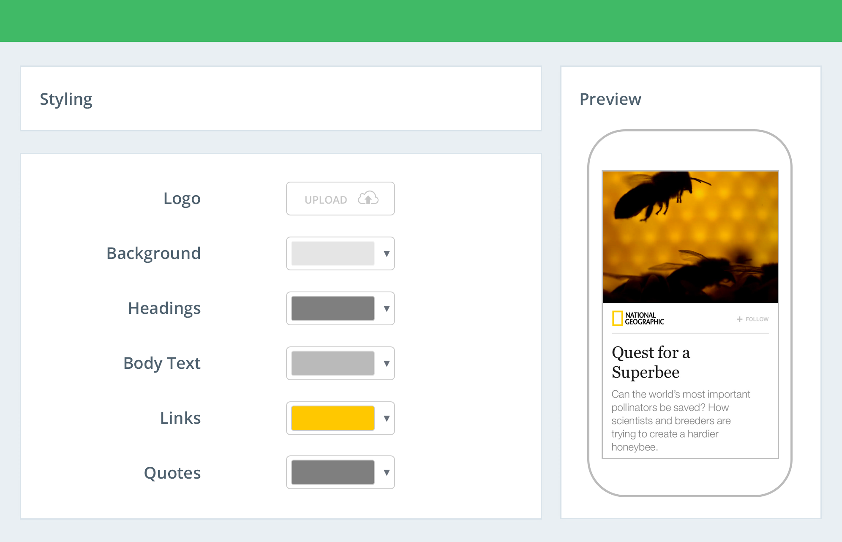
Task: Click the 'Quest for a Superbee' headline
Action: pyautogui.click(x=651, y=362)
